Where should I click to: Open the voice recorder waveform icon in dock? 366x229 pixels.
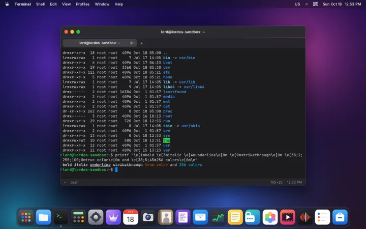[x=305, y=217]
